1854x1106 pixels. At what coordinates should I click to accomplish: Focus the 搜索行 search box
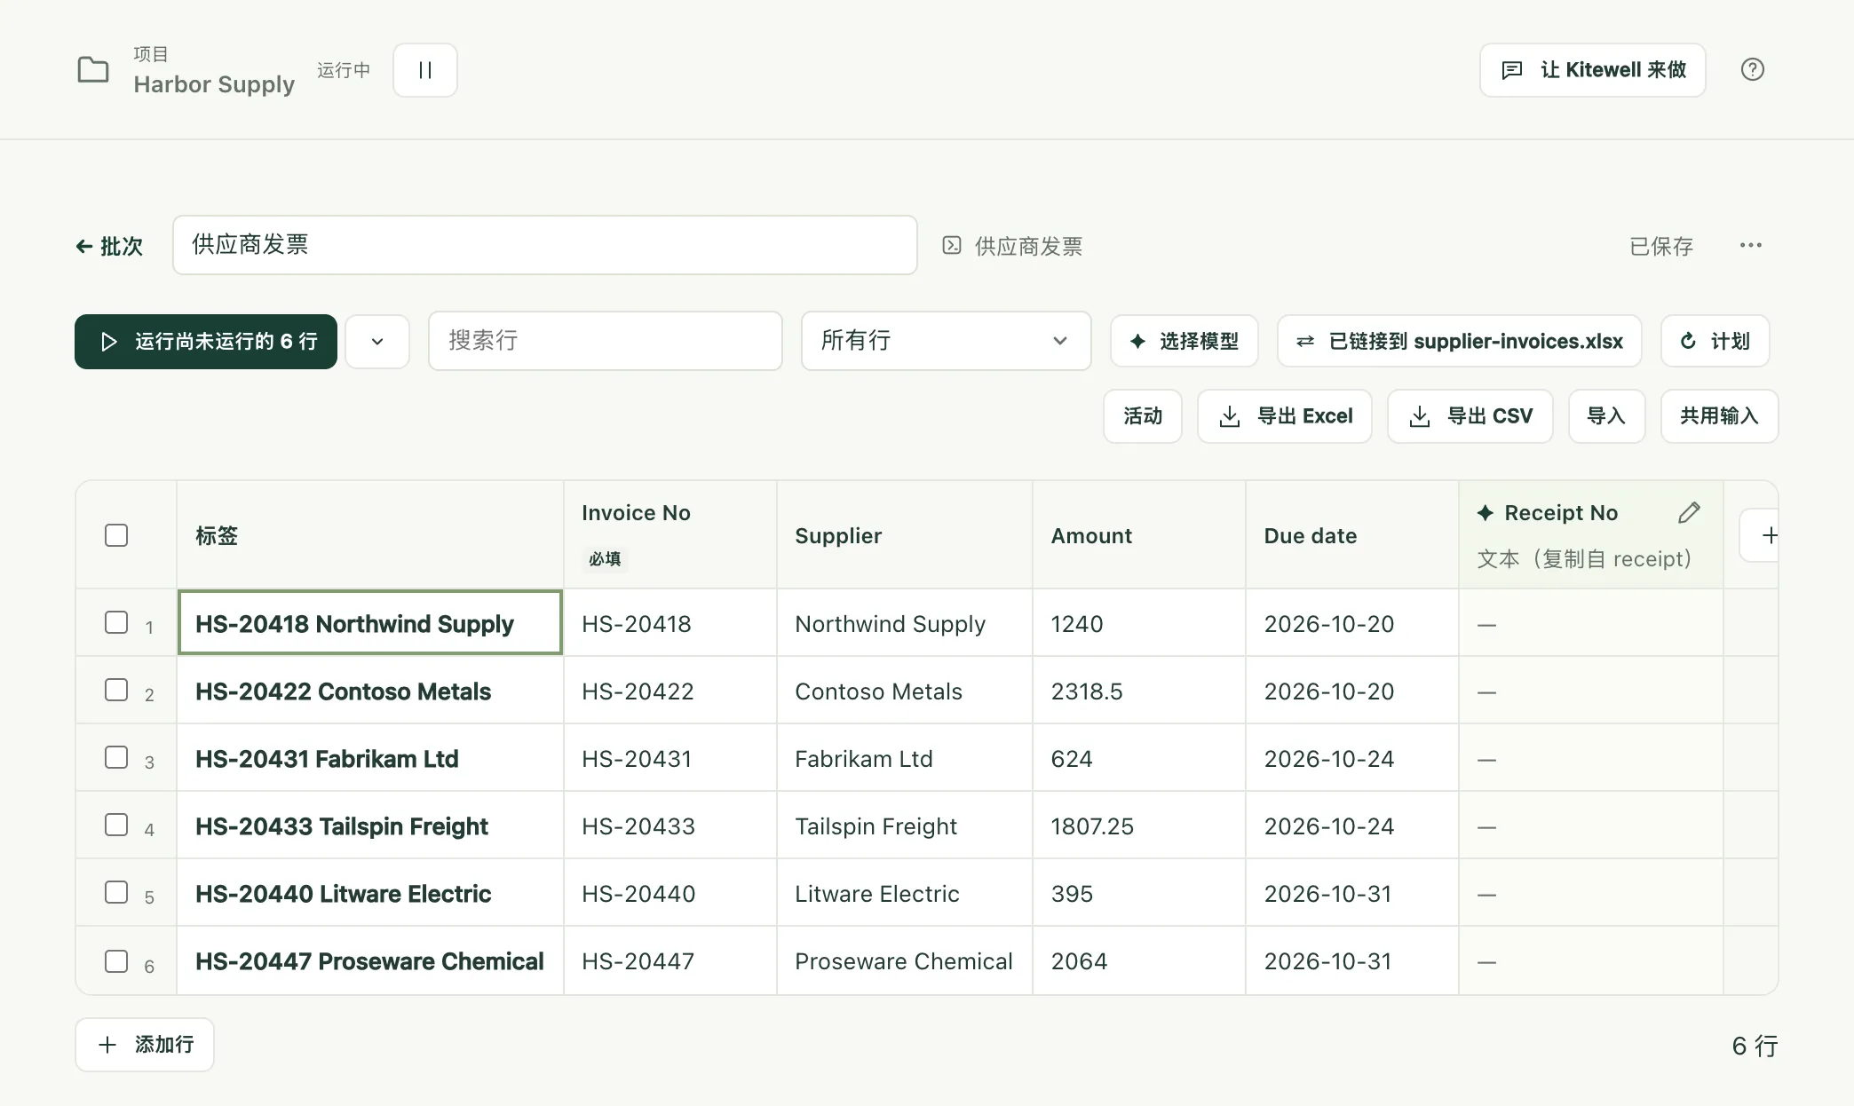[x=605, y=341]
